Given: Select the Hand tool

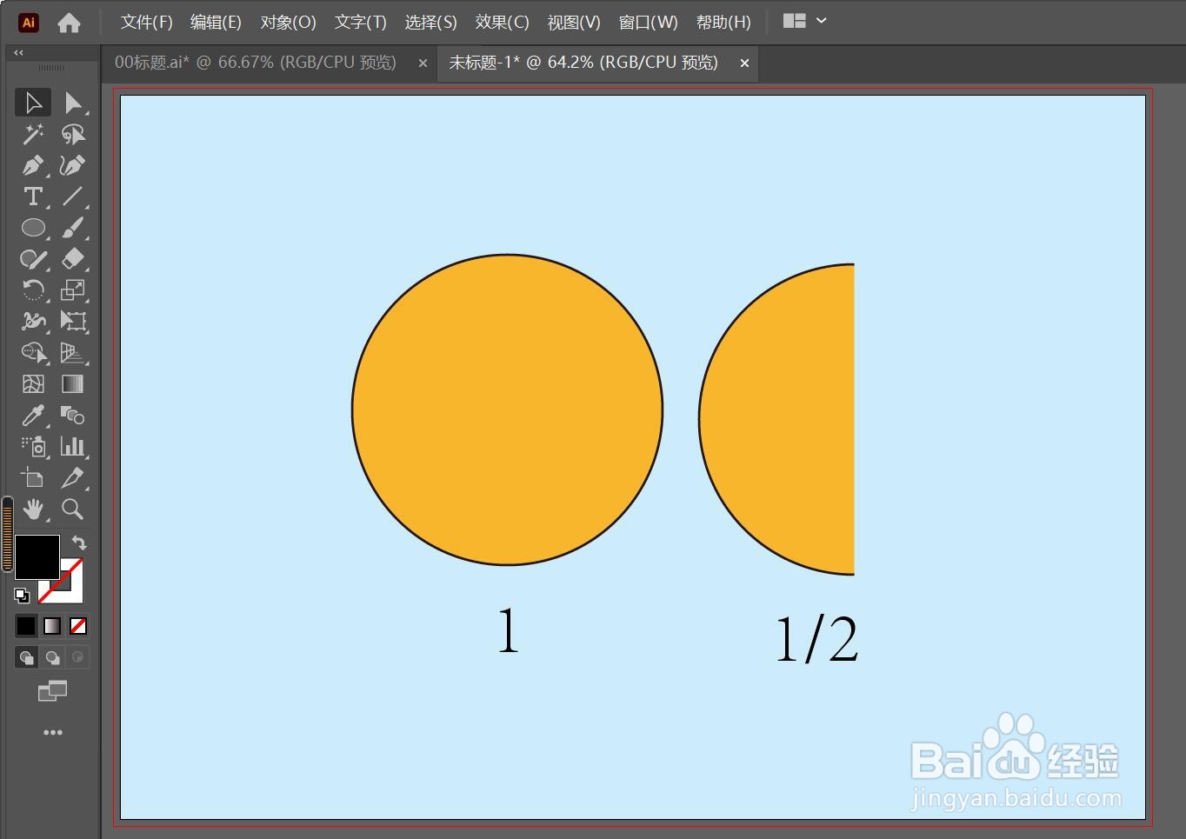Looking at the screenshot, I should pyautogui.click(x=33, y=509).
